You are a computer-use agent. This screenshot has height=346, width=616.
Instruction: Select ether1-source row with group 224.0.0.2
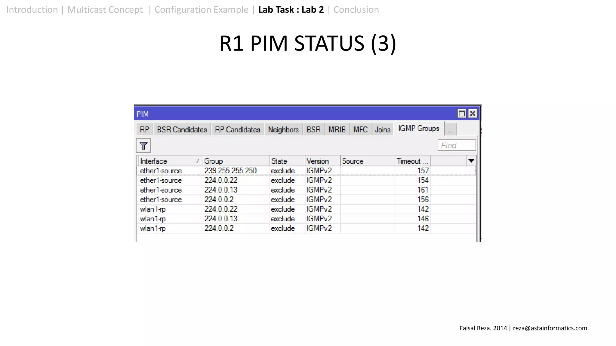[x=306, y=199]
